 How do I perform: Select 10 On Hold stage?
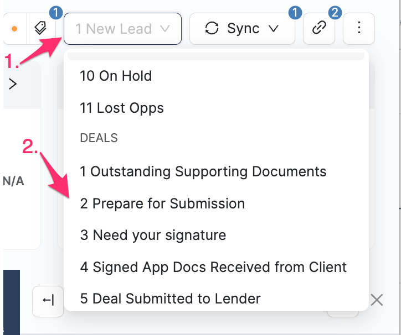116,76
